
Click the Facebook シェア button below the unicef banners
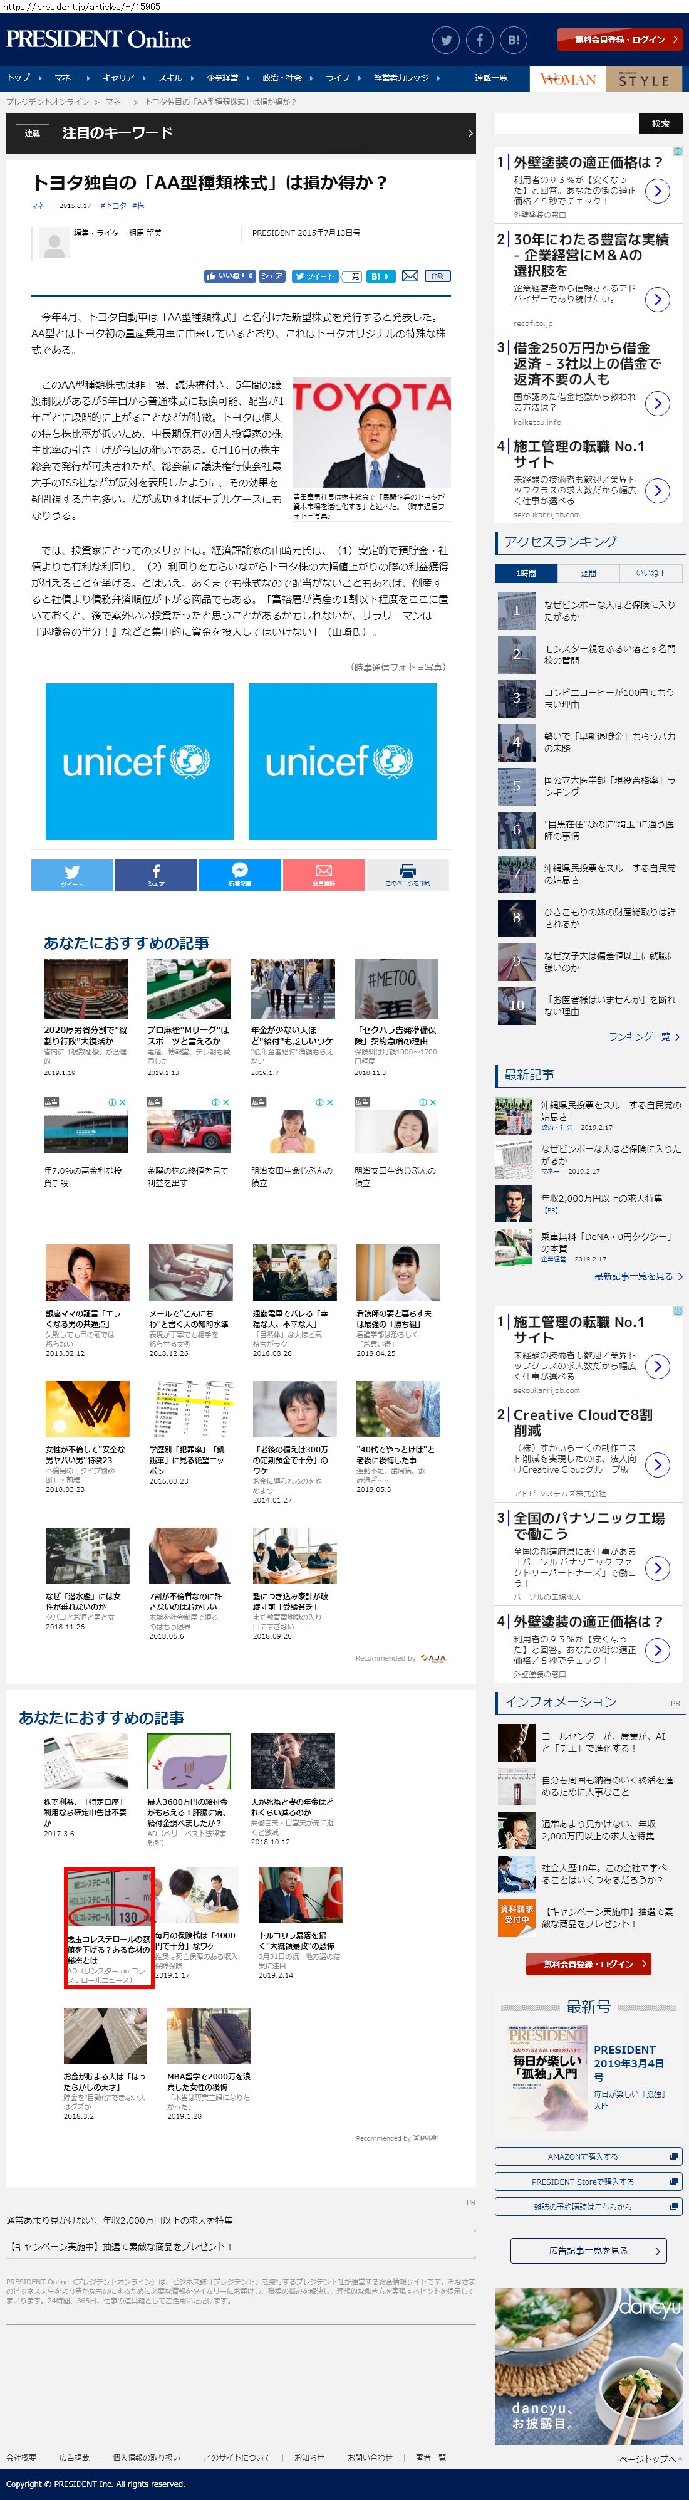156,873
